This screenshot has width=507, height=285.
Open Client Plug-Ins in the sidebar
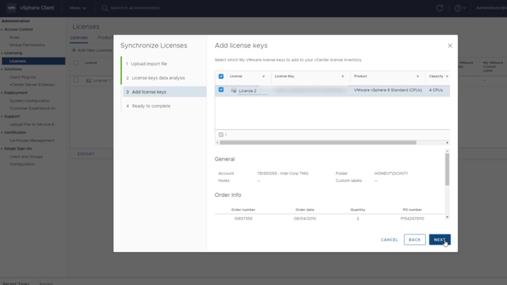click(x=22, y=77)
